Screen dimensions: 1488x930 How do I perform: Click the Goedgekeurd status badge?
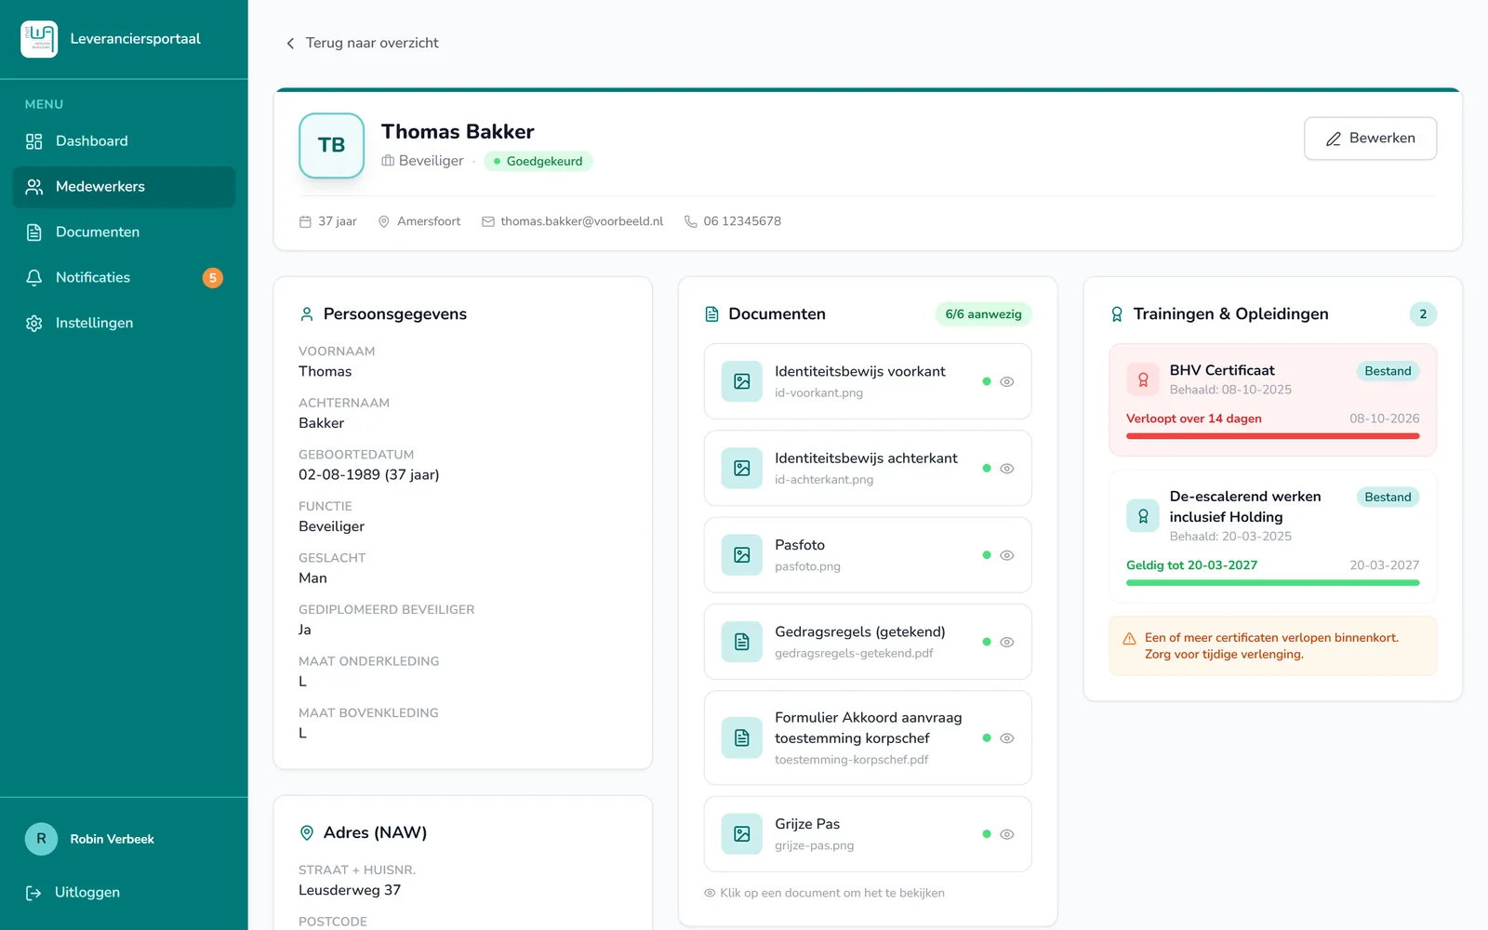click(x=538, y=161)
